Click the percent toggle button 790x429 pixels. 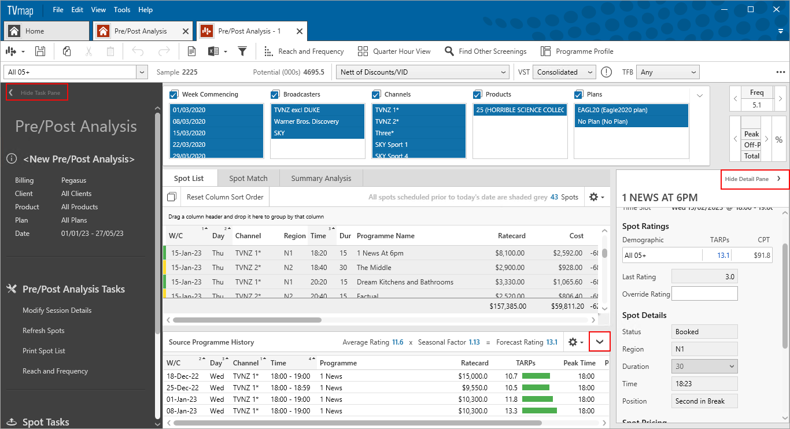[x=778, y=139]
